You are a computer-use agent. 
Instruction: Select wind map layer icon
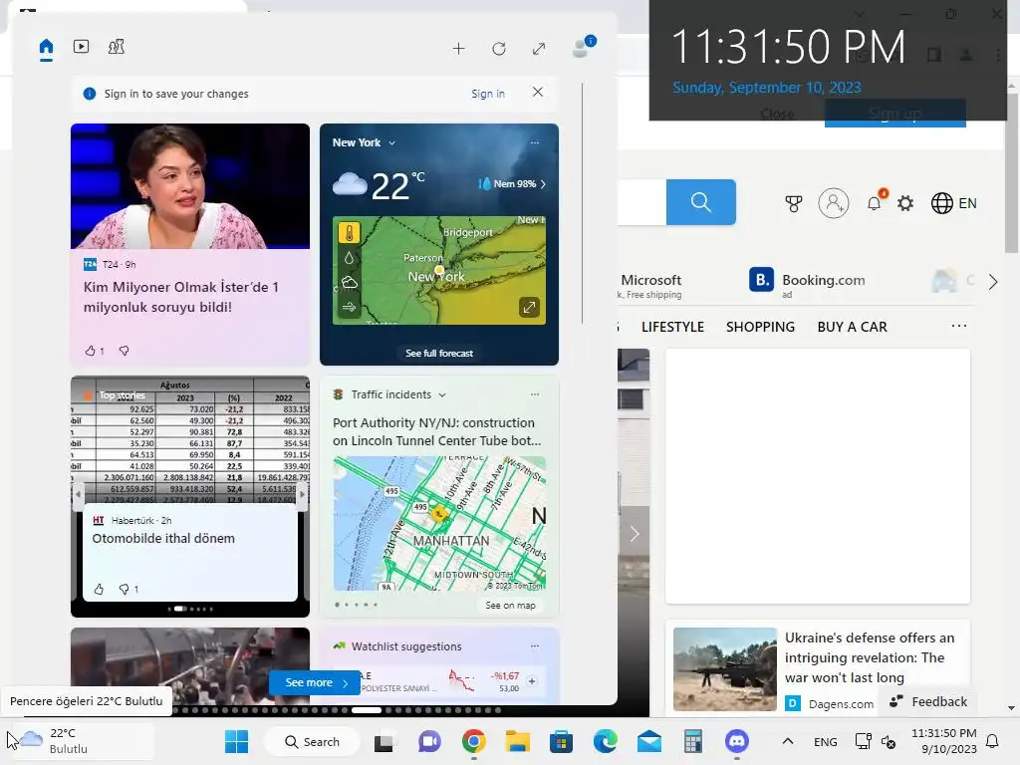[350, 307]
